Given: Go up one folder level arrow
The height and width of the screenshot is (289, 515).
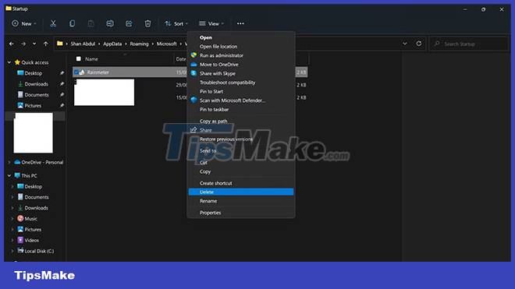Looking at the screenshot, I should [x=46, y=44].
